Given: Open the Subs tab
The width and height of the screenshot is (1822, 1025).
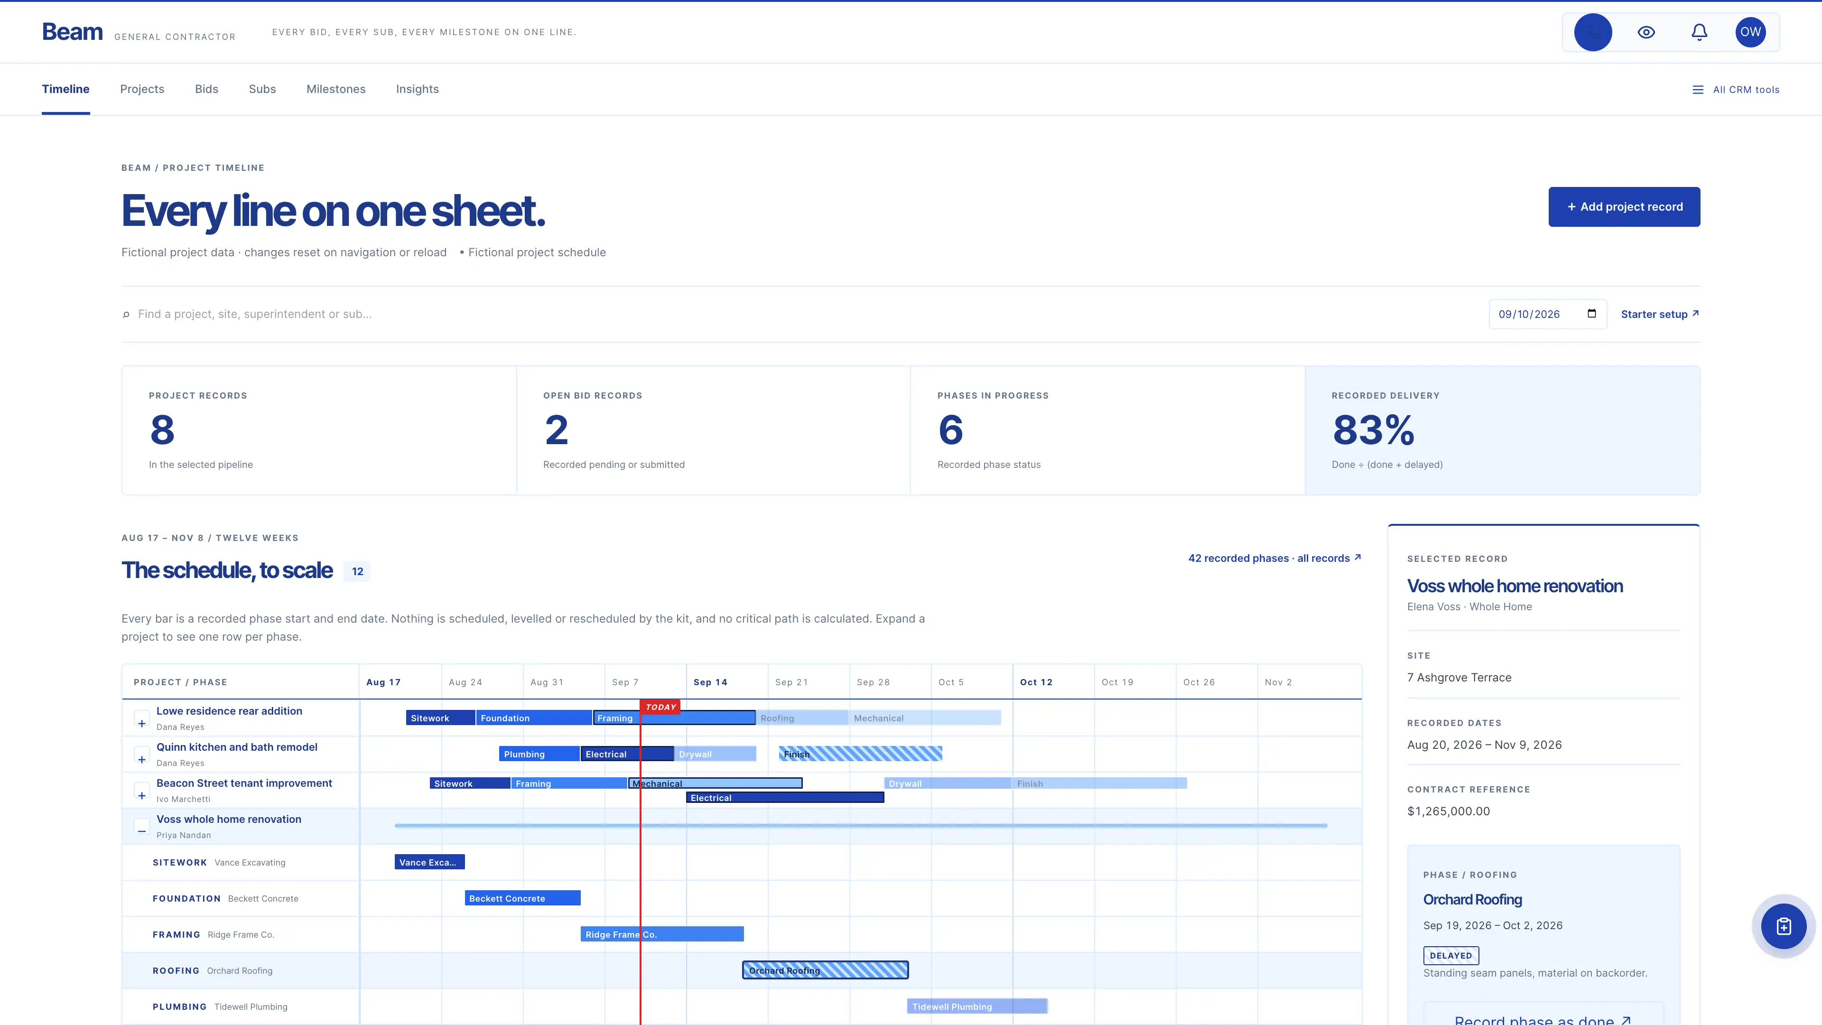Looking at the screenshot, I should pos(262,89).
